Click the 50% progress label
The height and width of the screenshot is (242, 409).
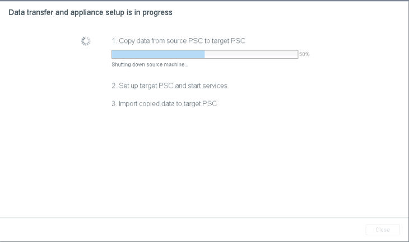click(x=304, y=54)
